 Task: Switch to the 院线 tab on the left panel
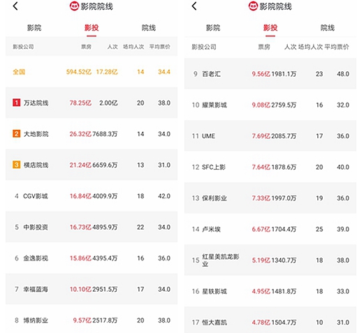[149, 28]
